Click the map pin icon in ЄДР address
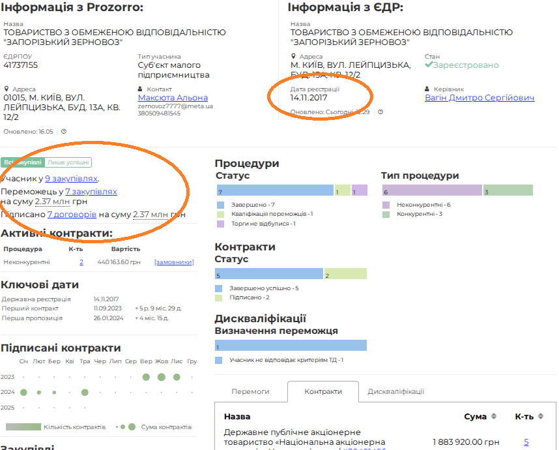This screenshot has height=450, width=559. pyautogui.click(x=293, y=57)
